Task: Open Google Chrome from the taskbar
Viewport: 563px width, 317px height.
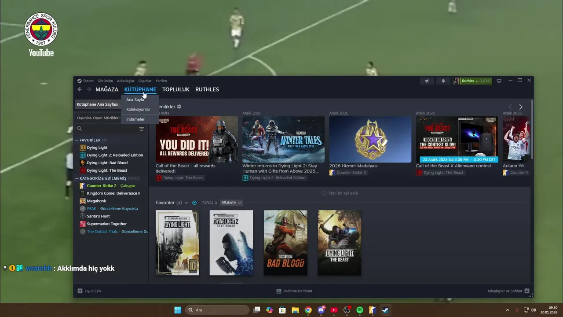Action: pos(308,310)
